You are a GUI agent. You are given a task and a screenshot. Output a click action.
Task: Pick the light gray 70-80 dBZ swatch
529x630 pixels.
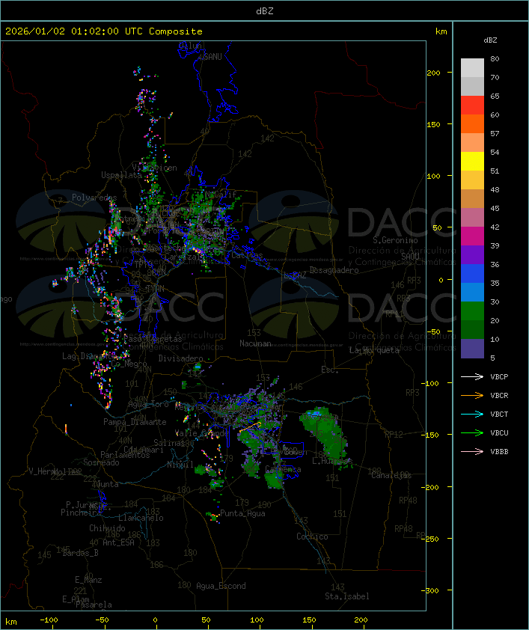[472, 67]
